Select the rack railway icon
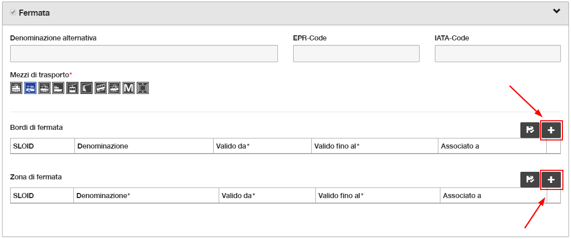 click(114, 88)
